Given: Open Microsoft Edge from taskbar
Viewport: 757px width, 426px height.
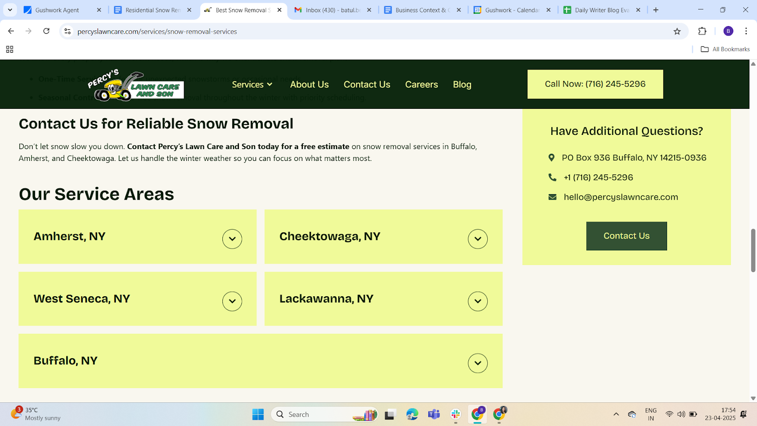Looking at the screenshot, I should [x=412, y=415].
